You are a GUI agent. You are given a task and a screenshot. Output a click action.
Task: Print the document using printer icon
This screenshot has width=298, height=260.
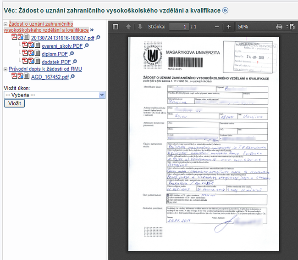click(x=279, y=27)
